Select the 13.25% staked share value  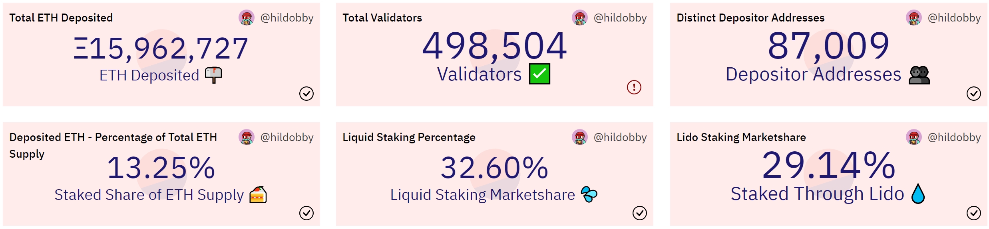(x=161, y=168)
